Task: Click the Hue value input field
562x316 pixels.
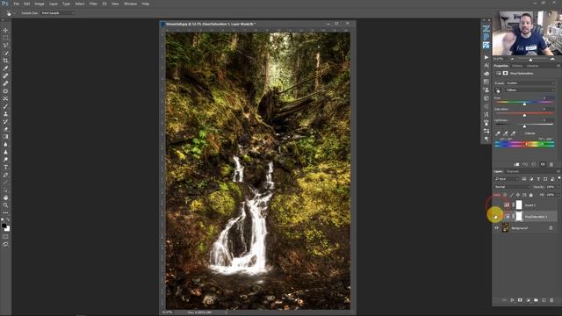Action: [548, 97]
